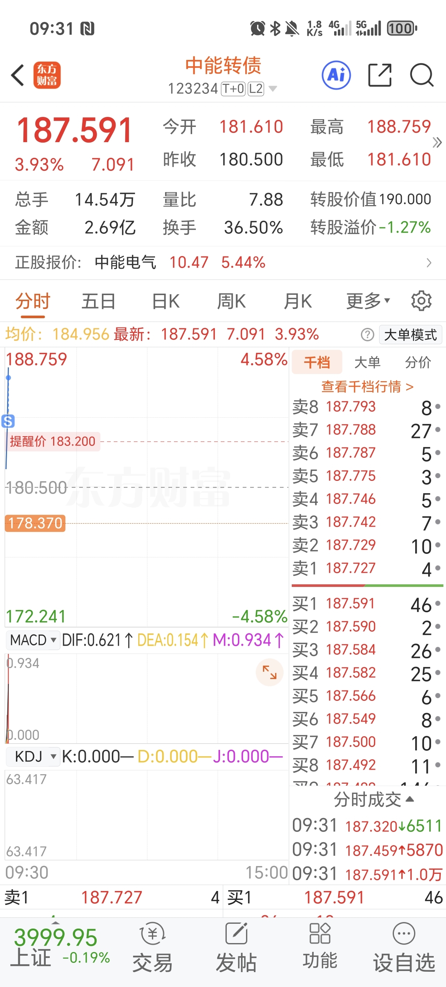This screenshot has height=987, width=446.
Task: Tap the 09:31 187.591 1.0万 trade record
Action: click(x=367, y=874)
